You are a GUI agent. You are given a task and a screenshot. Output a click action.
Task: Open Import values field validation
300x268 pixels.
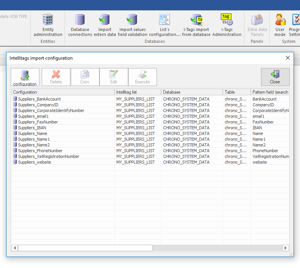click(133, 25)
